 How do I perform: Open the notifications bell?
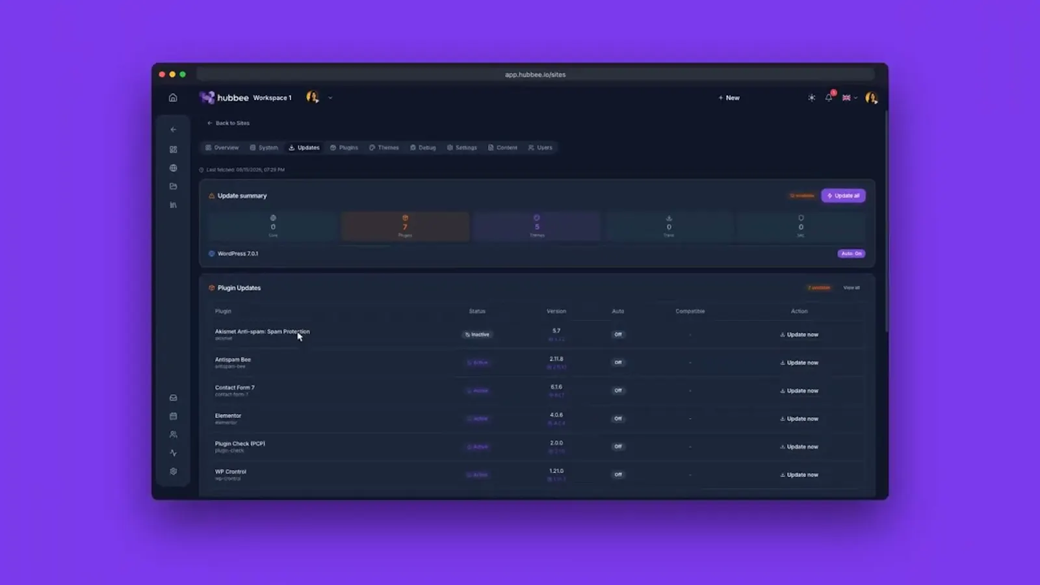click(829, 97)
